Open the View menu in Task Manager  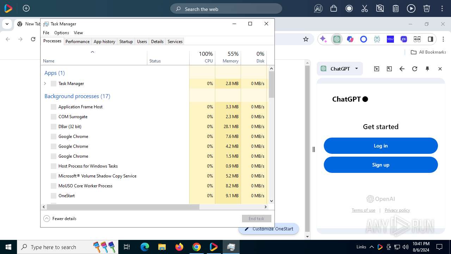click(78, 33)
